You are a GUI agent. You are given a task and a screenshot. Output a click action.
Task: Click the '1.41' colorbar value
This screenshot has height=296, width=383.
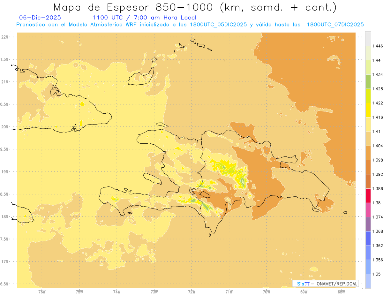(377, 132)
